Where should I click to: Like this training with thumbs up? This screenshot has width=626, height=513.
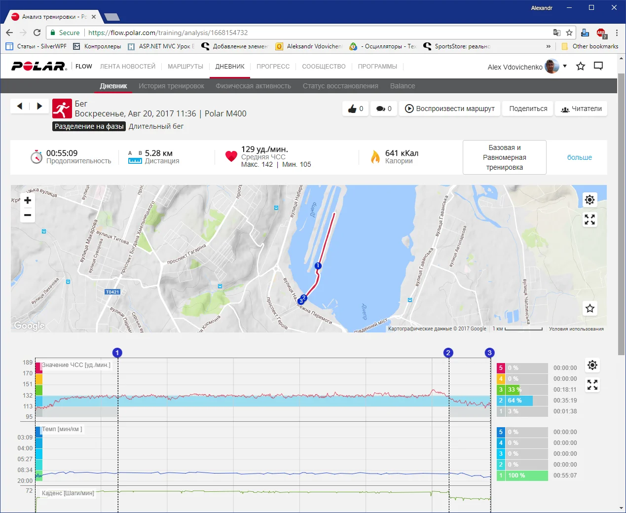(x=355, y=109)
